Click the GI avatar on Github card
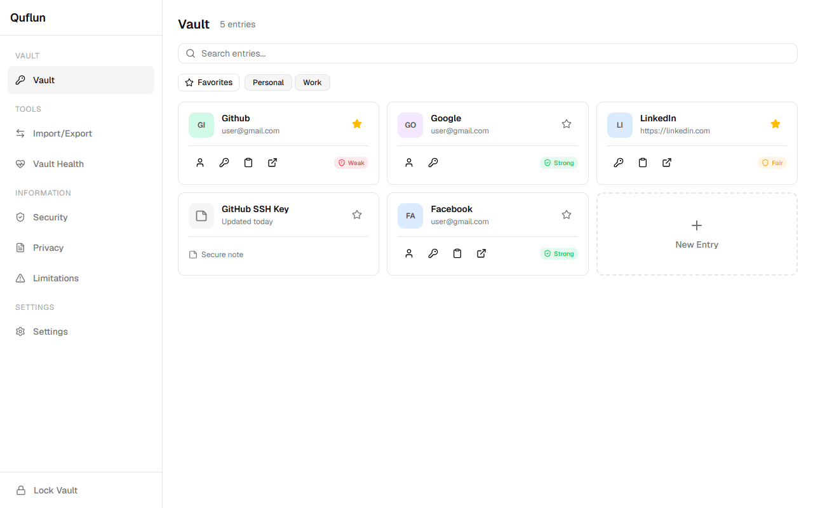 (x=201, y=125)
